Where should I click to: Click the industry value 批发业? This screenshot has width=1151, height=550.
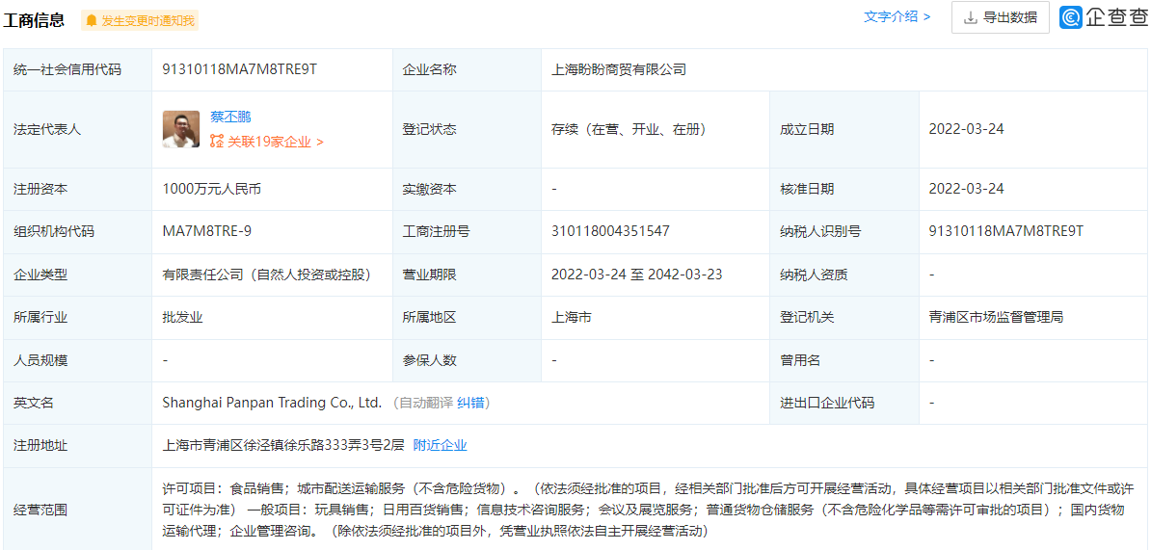182,318
